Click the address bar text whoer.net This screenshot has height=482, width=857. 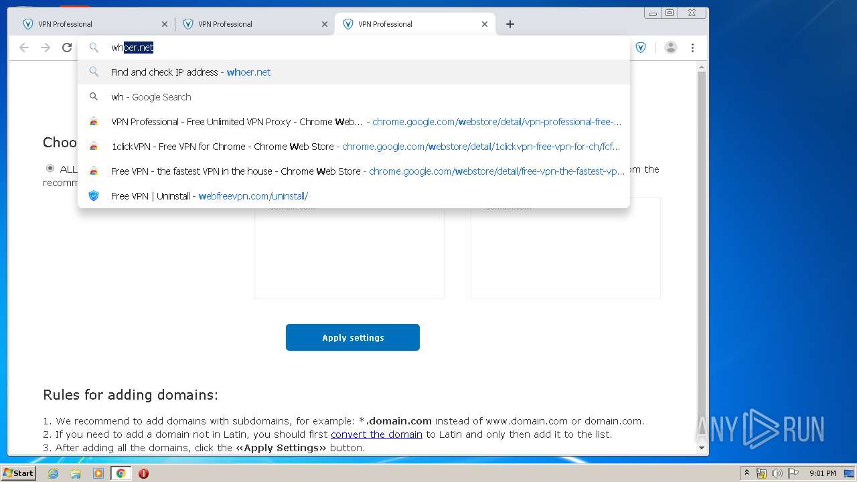click(133, 48)
